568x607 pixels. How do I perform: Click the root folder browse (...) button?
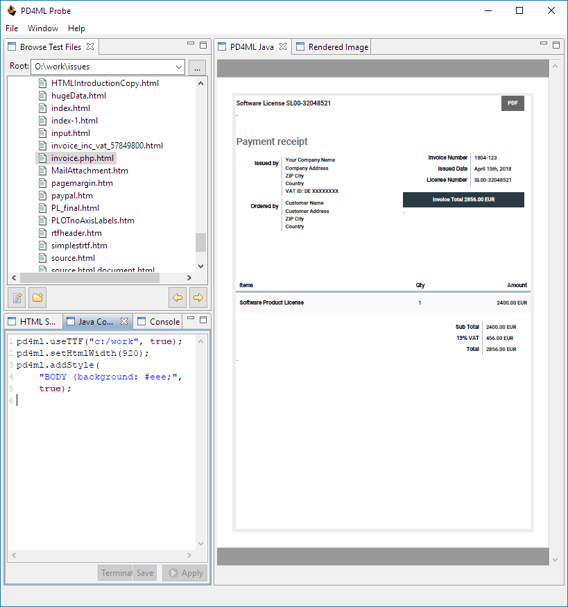pyautogui.click(x=197, y=67)
